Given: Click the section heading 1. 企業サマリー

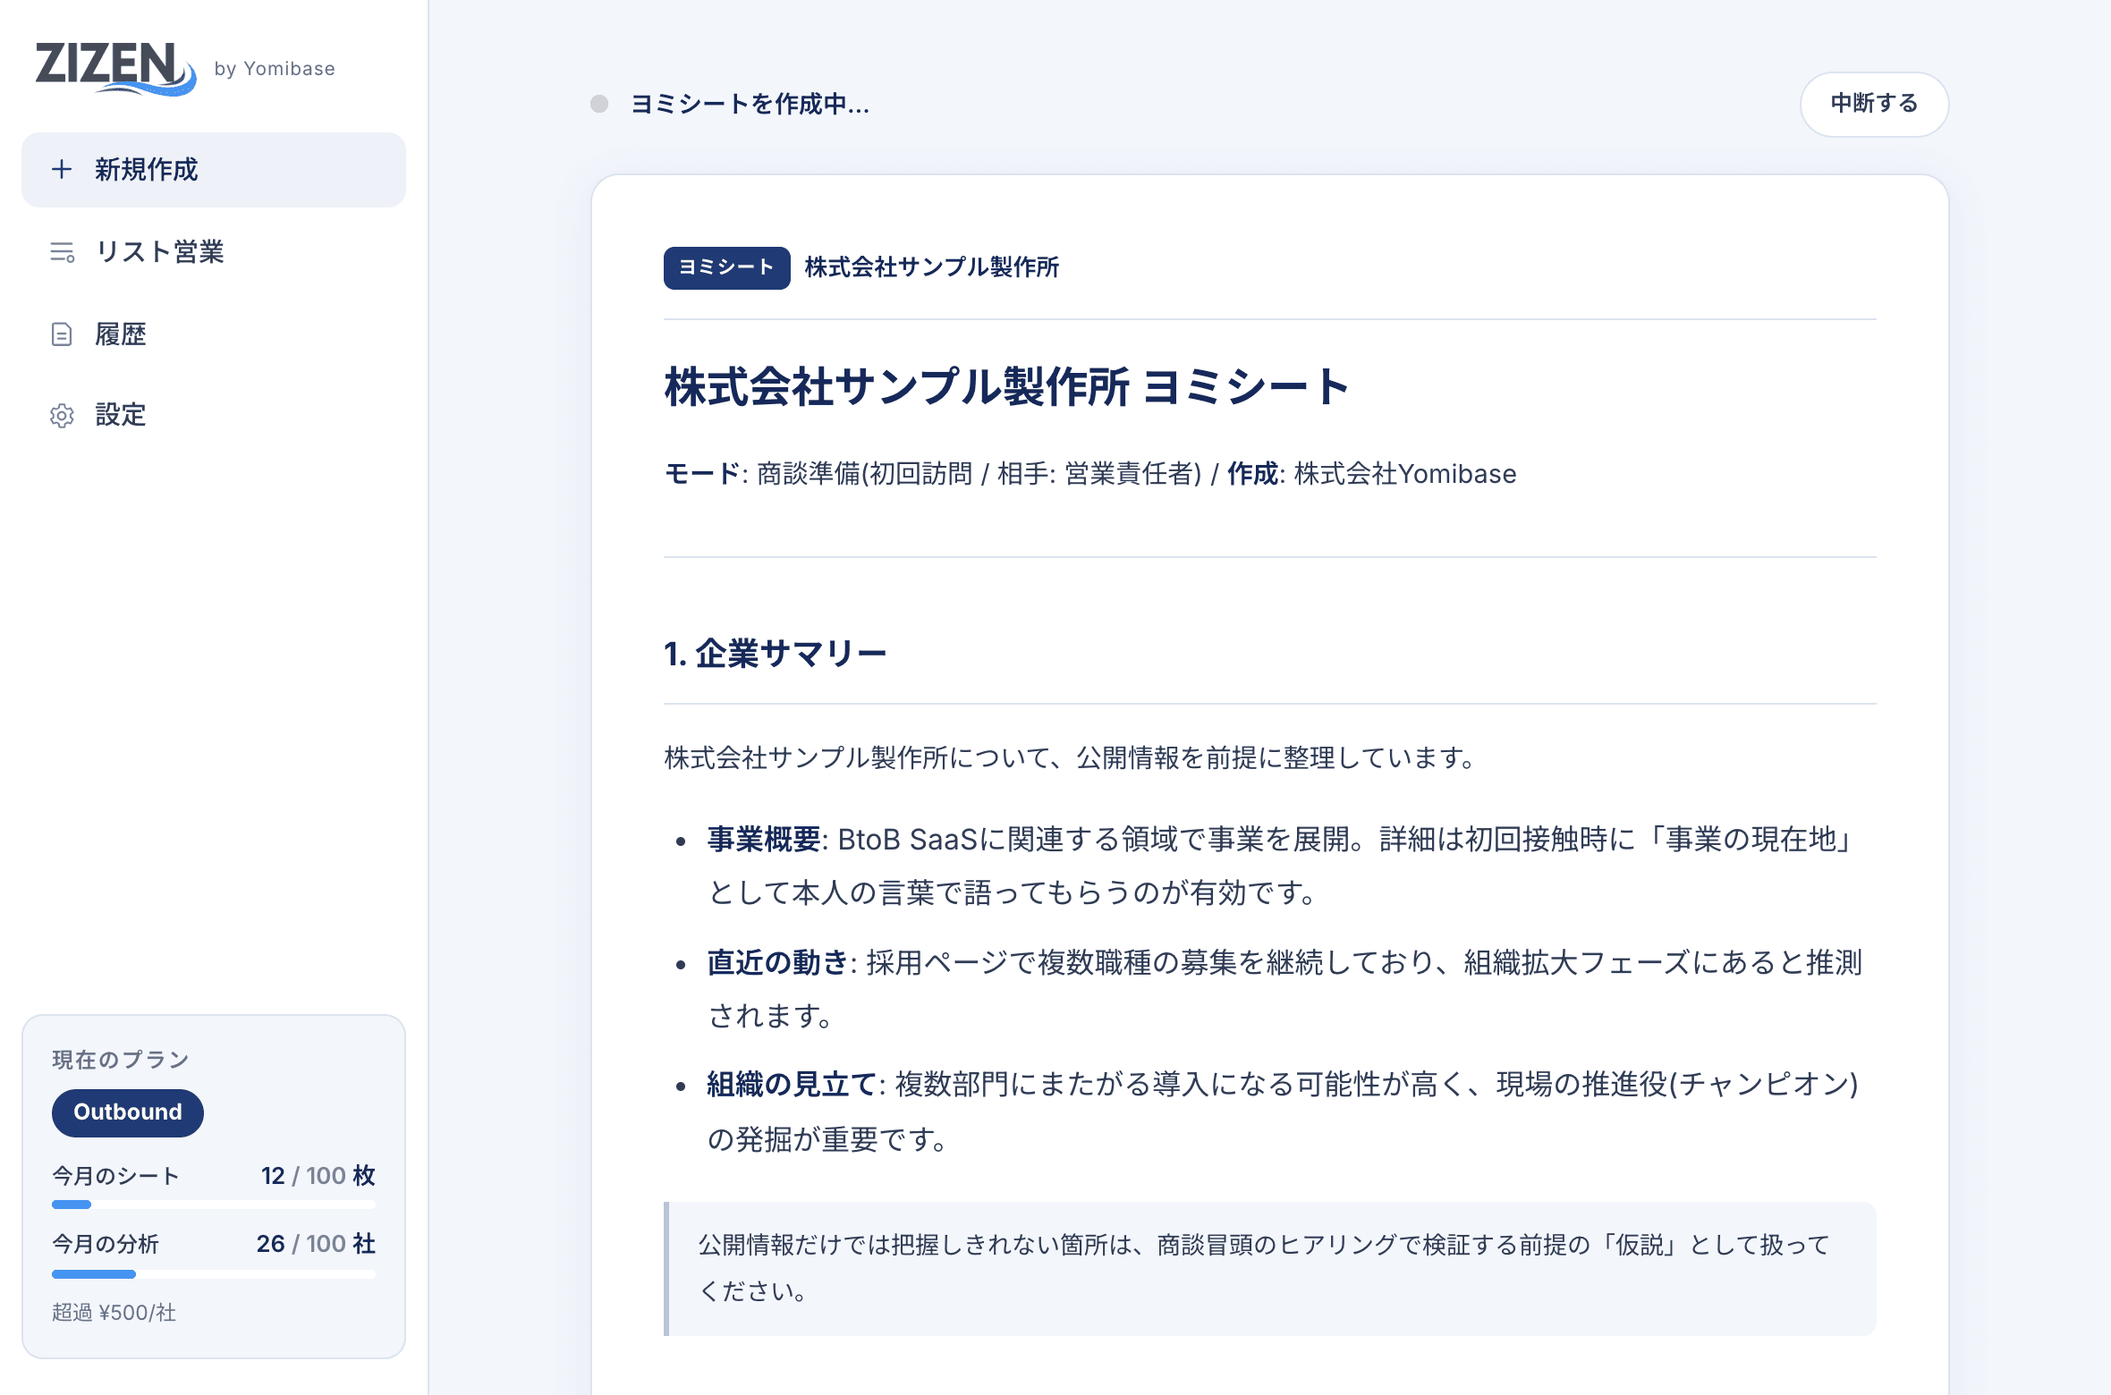Looking at the screenshot, I should [x=775, y=654].
